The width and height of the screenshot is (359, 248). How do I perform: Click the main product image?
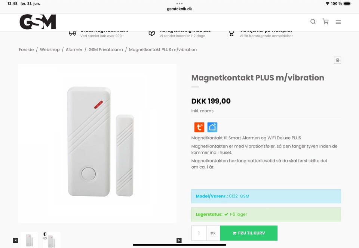[x=97, y=143]
